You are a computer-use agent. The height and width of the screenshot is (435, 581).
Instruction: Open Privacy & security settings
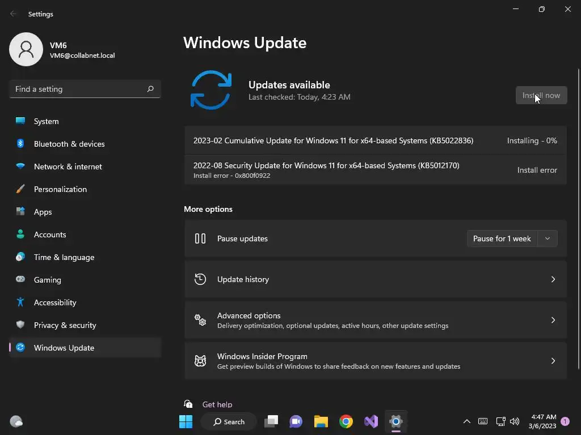(x=85, y=325)
